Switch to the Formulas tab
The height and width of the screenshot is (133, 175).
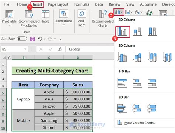(x=82, y=4)
